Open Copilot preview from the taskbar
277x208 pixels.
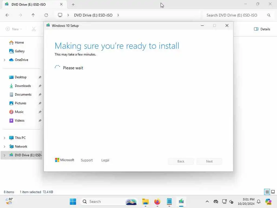[x=268, y=201]
